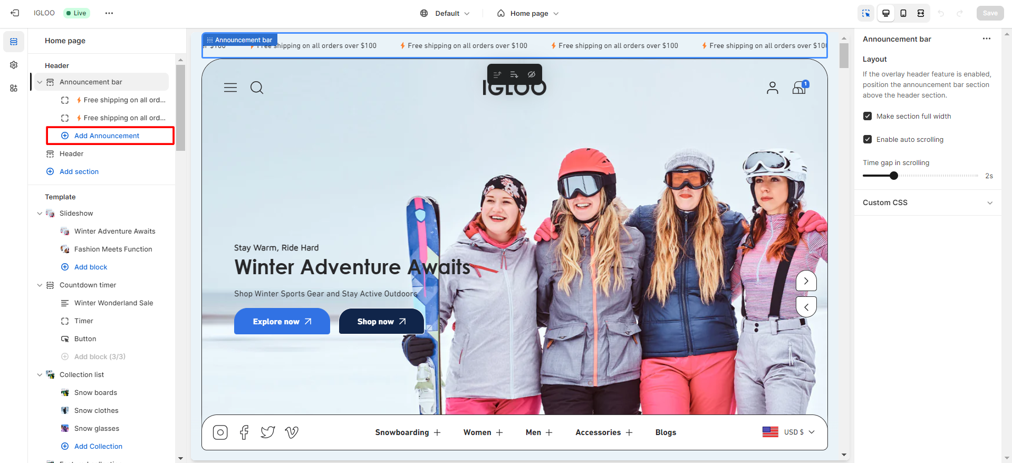Click Add Announcement link
The image size is (1012, 463).
pos(107,136)
